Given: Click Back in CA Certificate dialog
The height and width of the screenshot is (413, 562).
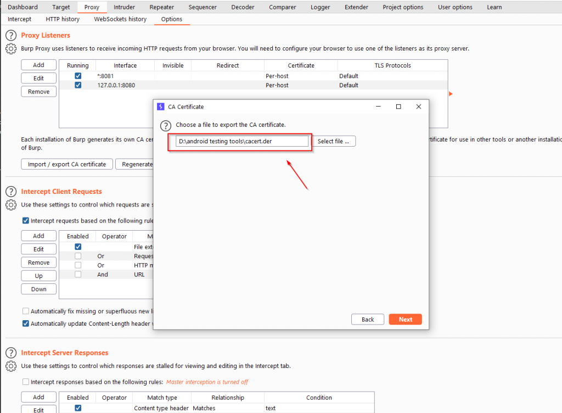Looking at the screenshot, I should pyautogui.click(x=368, y=320).
